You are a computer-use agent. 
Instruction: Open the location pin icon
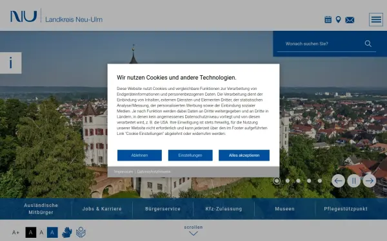(x=339, y=20)
